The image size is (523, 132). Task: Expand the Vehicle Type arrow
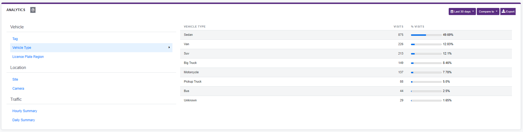pyautogui.click(x=169, y=47)
